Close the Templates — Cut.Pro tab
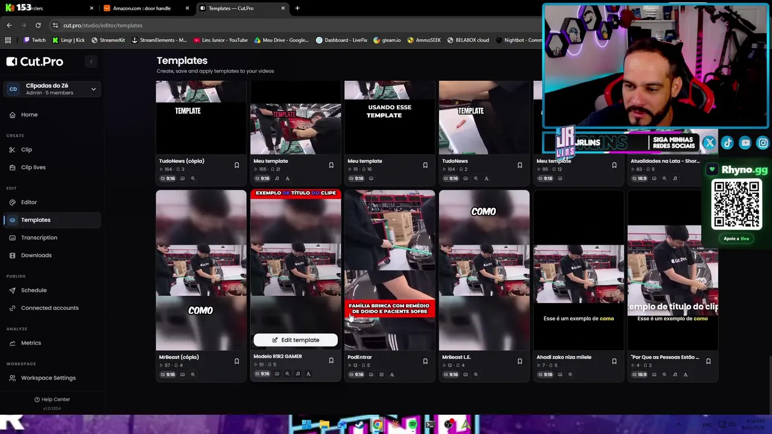 coord(283,8)
